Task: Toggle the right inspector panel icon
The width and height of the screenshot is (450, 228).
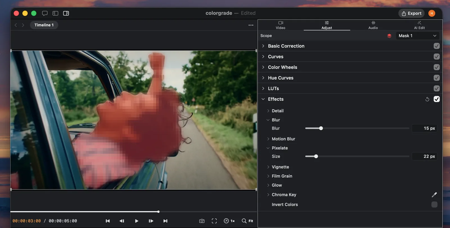Action: point(66,13)
